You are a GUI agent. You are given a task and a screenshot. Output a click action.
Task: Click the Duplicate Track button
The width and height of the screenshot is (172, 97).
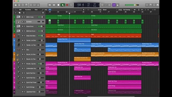tap(20, 13)
